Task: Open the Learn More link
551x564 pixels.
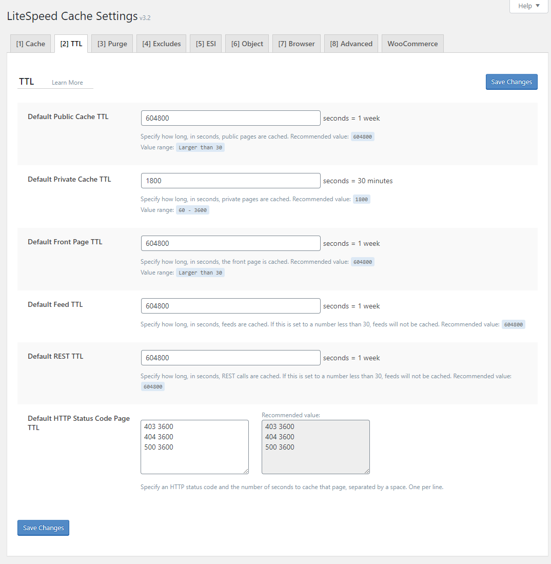Action: (x=67, y=82)
